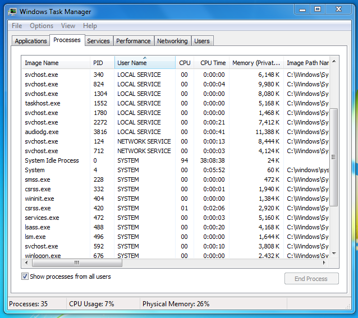The height and width of the screenshot is (318, 358).
Task: Open the Options menu
Action: pos(42,26)
